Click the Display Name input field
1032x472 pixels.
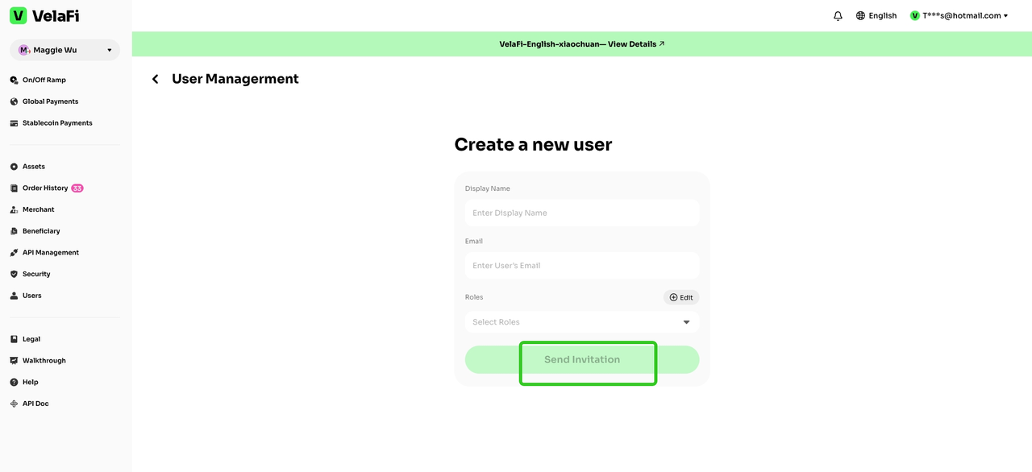click(581, 213)
